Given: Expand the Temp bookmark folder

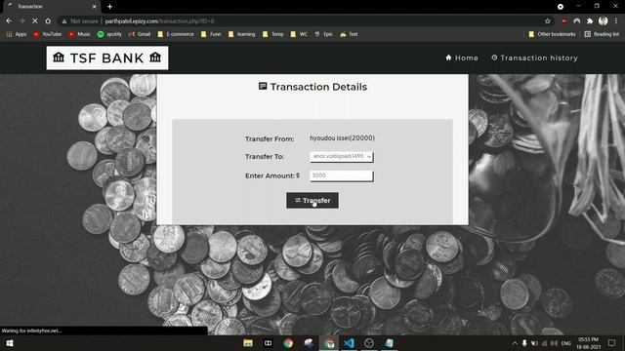Looking at the screenshot, I should [x=273, y=34].
